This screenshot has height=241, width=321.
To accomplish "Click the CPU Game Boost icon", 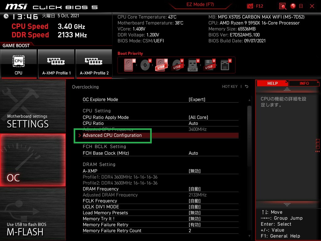I will pos(18,64).
